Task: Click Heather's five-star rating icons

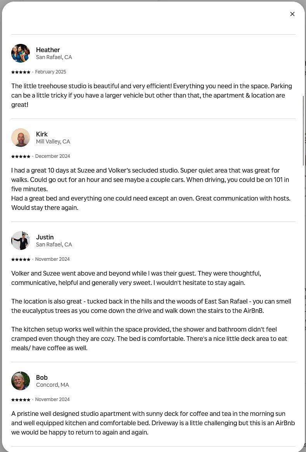Action: (x=21, y=72)
